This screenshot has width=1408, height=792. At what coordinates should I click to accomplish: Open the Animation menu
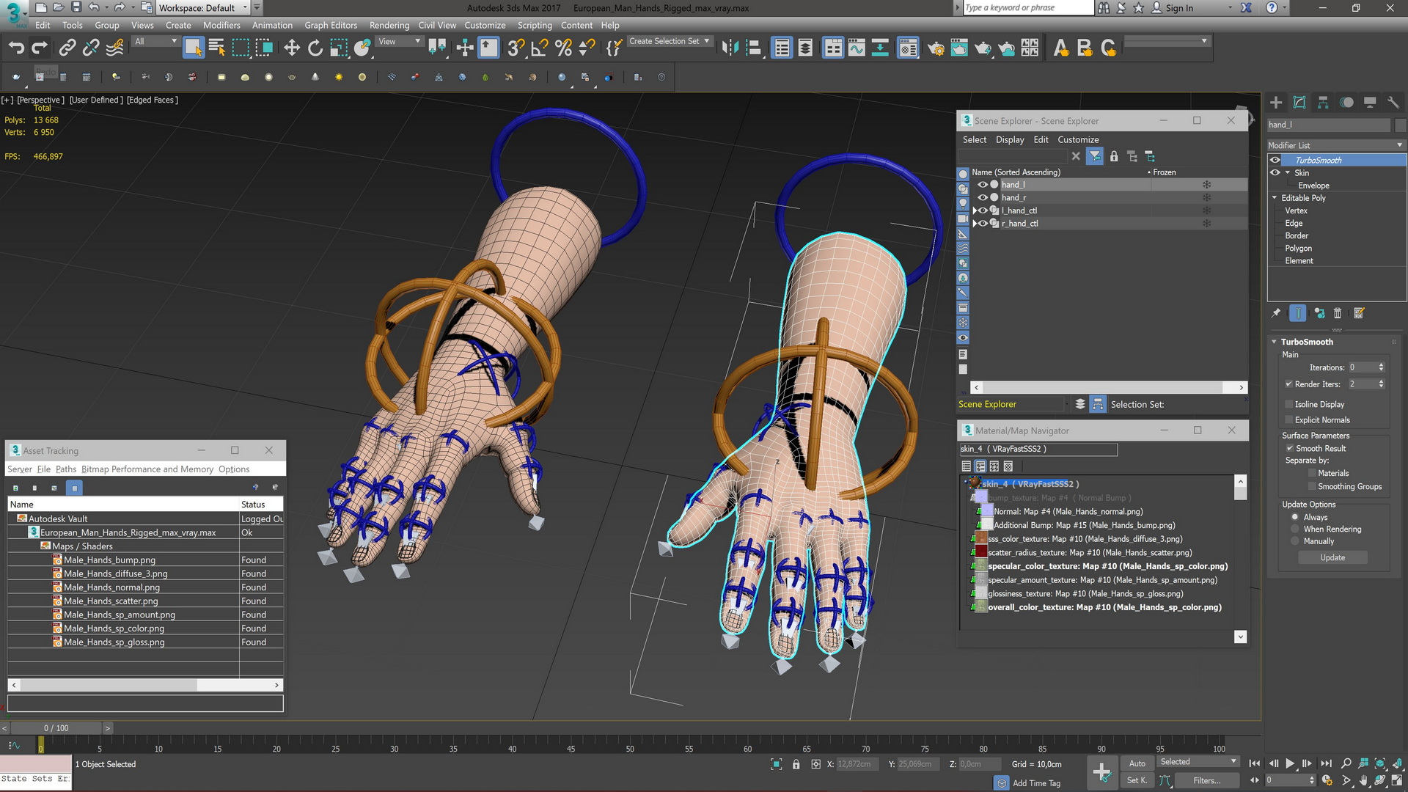tap(272, 25)
